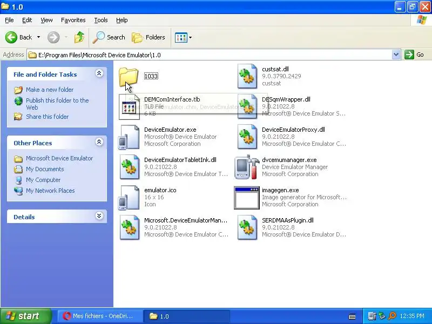The height and width of the screenshot is (324, 432).
Task: Click the Go button
Action: (x=414, y=55)
